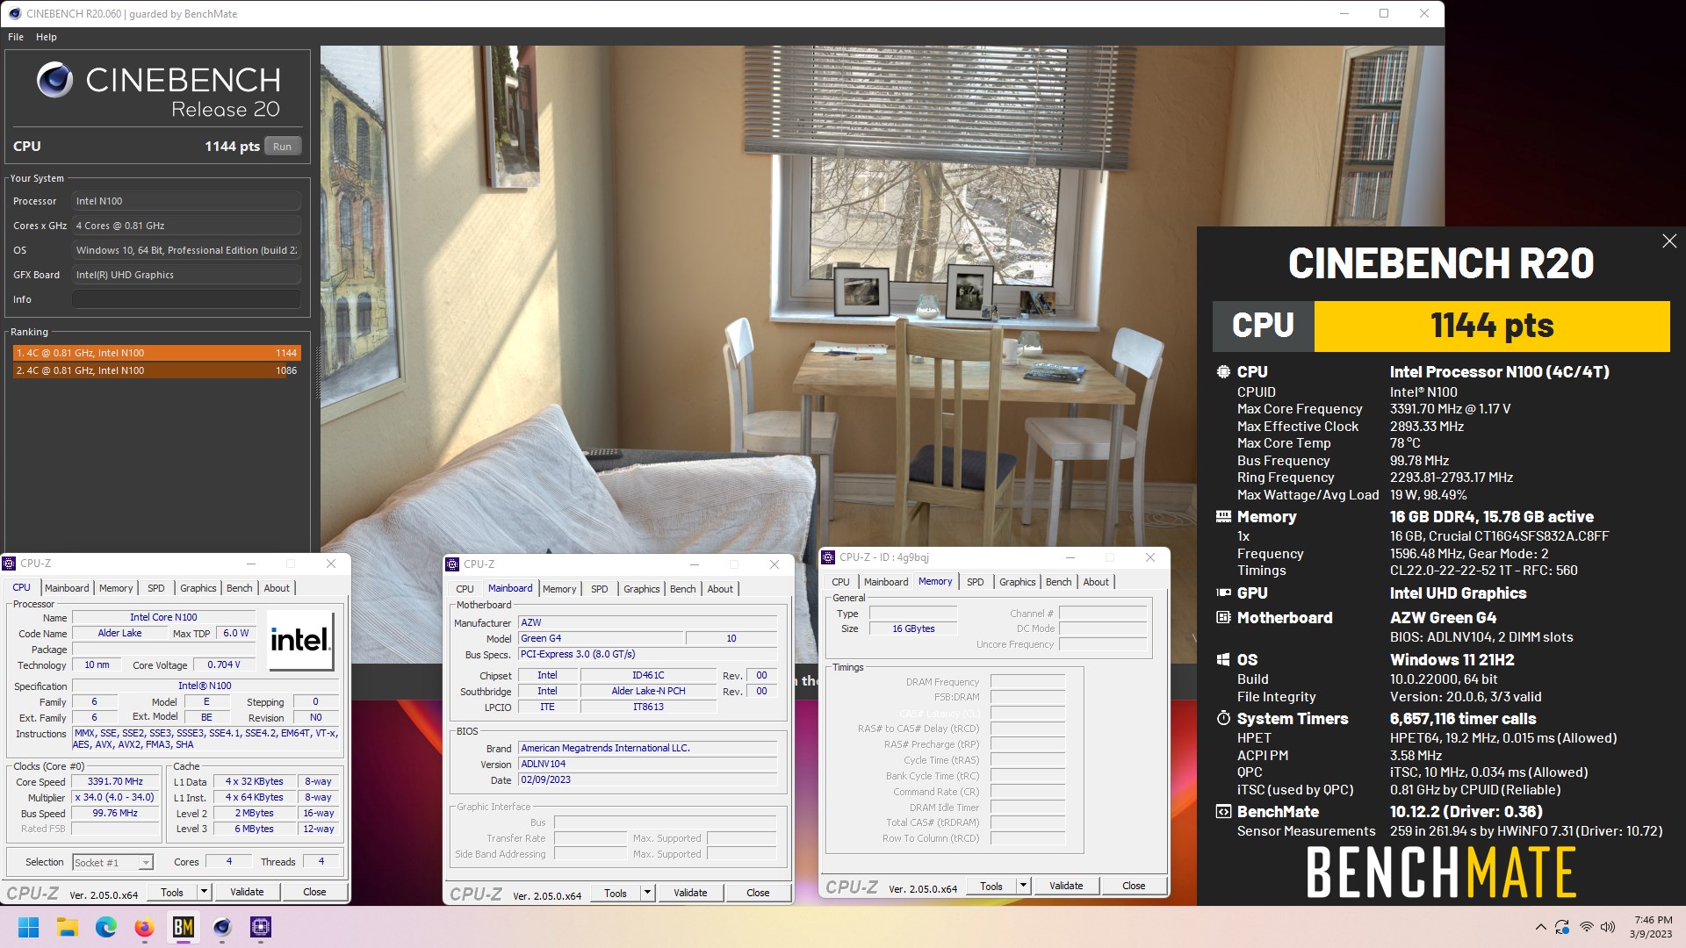This screenshot has height=948, width=1686.
Task: Open Graphics tab in CPU-Z 4g9bqj window
Action: click(x=1018, y=582)
